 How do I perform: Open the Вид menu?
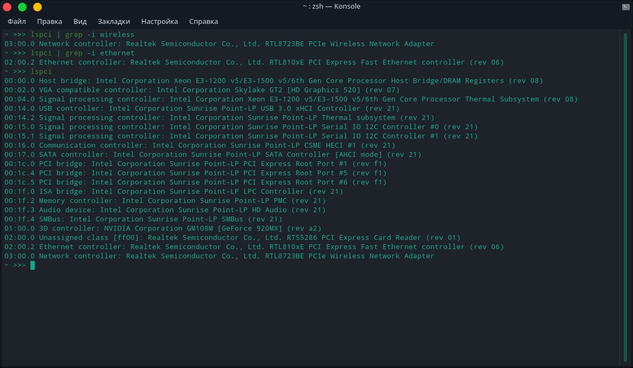80,21
